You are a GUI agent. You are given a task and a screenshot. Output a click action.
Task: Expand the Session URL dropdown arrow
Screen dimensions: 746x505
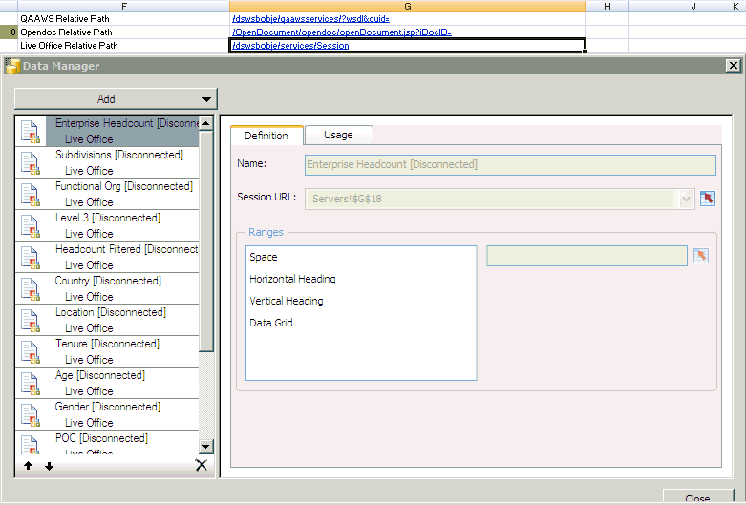click(686, 199)
